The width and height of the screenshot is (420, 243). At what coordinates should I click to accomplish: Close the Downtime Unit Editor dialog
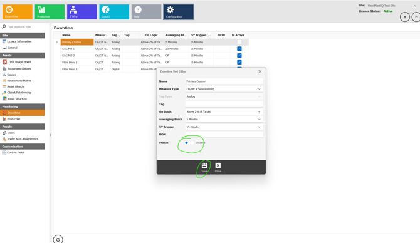[x=260, y=71]
